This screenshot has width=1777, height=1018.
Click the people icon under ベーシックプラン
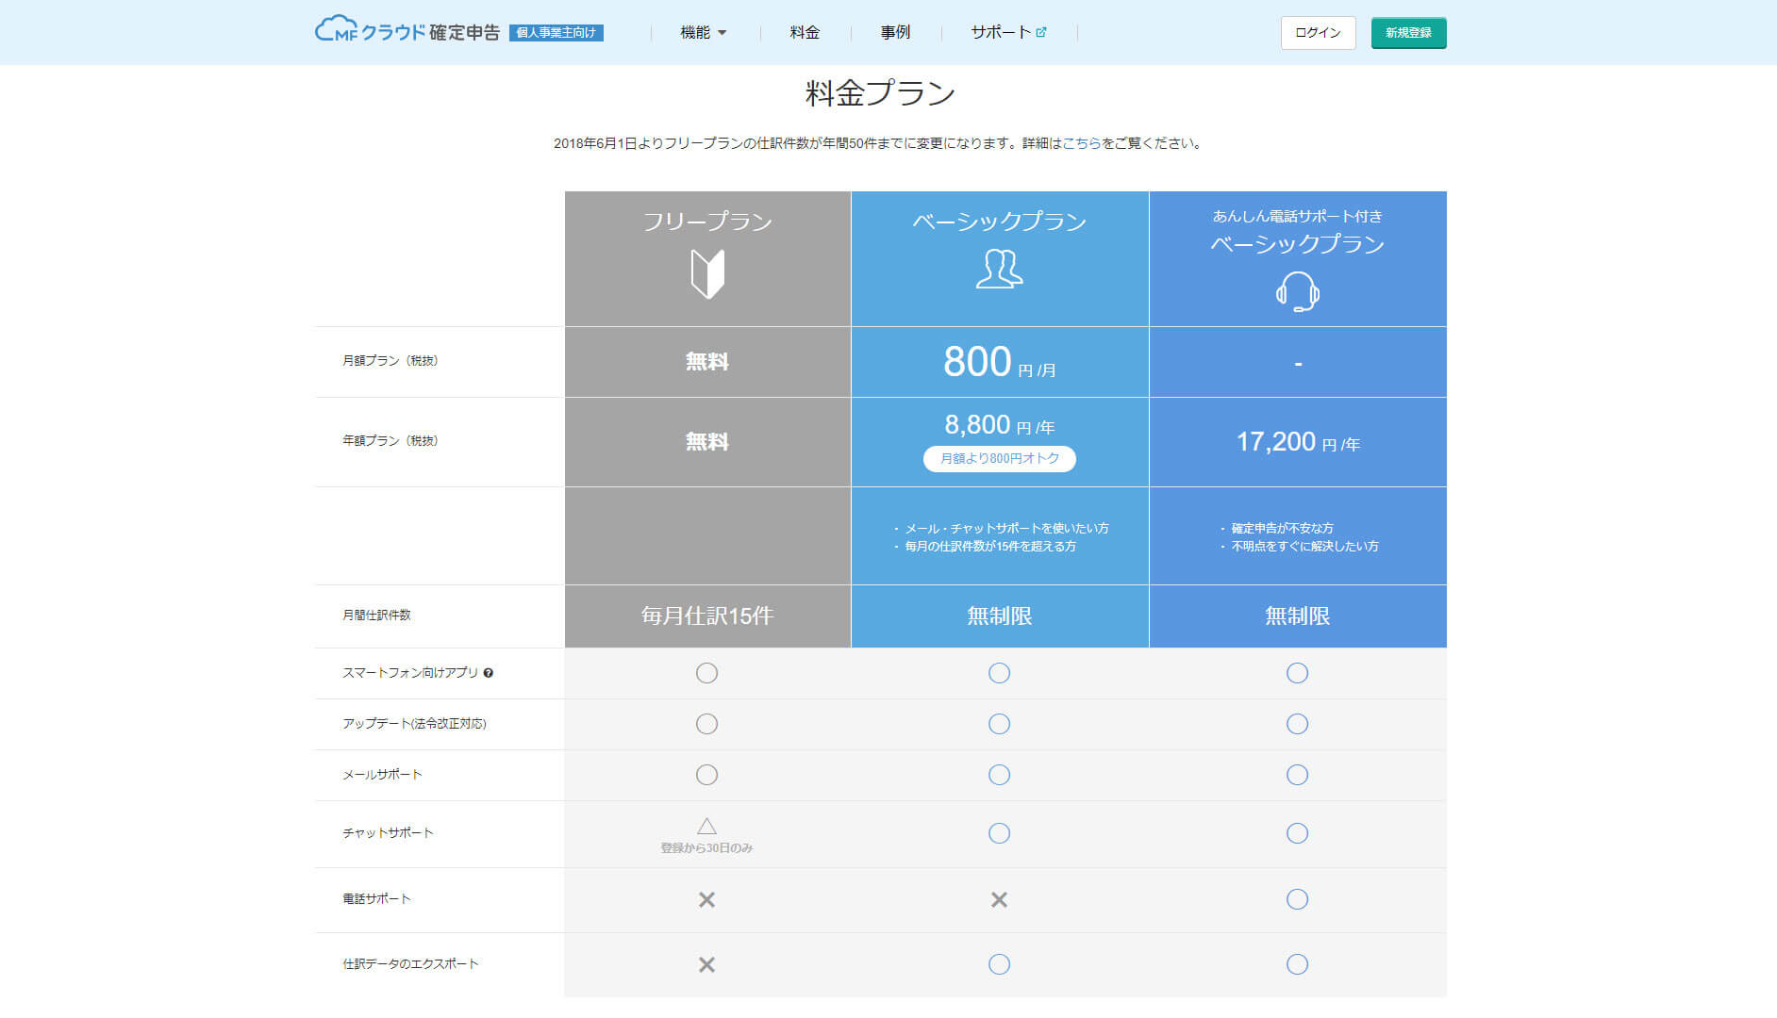999,269
